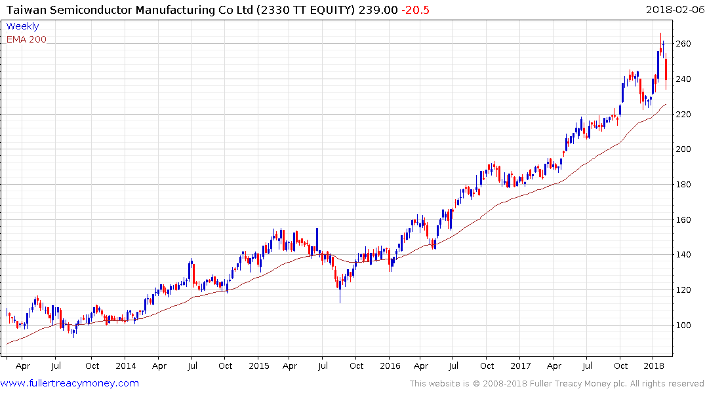Click the 2018 year label on time axis
Viewport: 705px width, 393px height.
(x=654, y=365)
